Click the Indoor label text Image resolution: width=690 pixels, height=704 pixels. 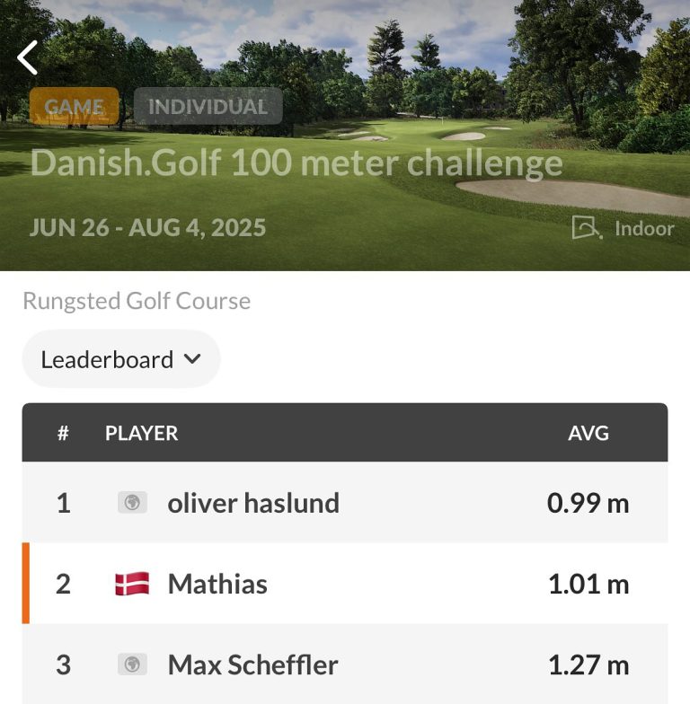(644, 228)
